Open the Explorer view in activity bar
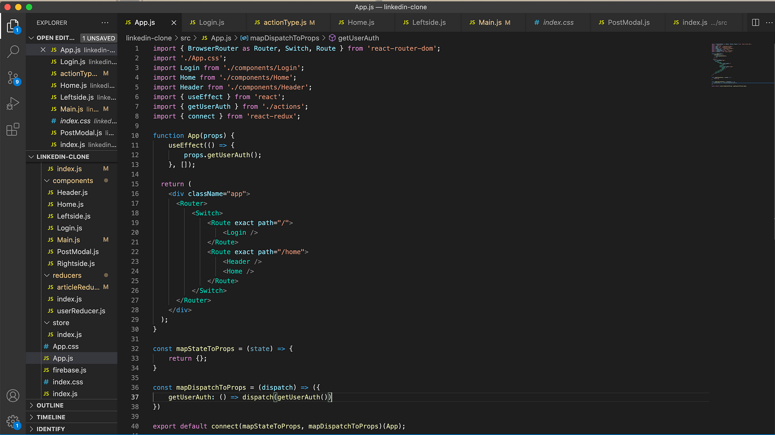This screenshot has width=775, height=435. [x=13, y=26]
